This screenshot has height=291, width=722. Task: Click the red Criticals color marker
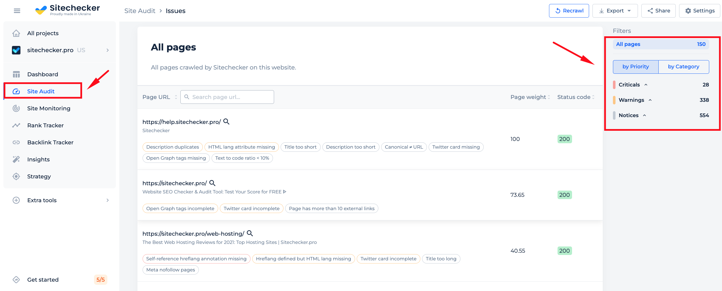click(614, 85)
